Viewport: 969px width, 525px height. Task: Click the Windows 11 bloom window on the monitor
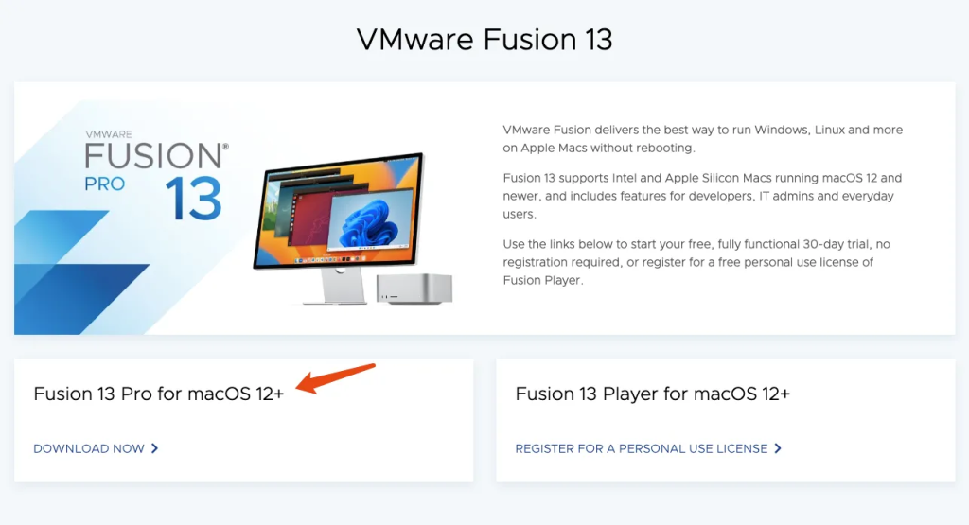373,220
